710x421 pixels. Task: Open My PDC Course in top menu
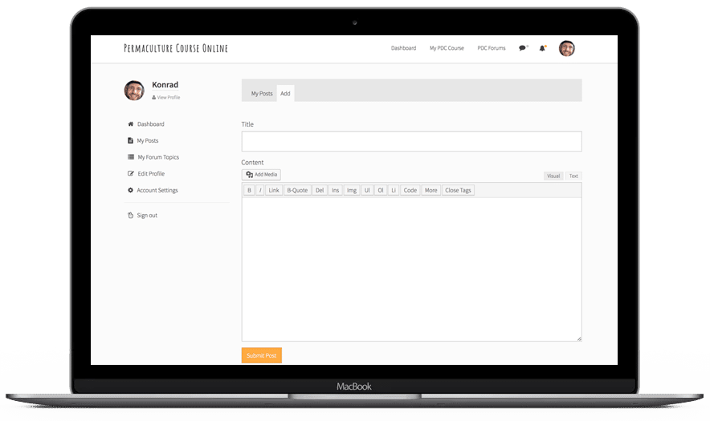[447, 48]
